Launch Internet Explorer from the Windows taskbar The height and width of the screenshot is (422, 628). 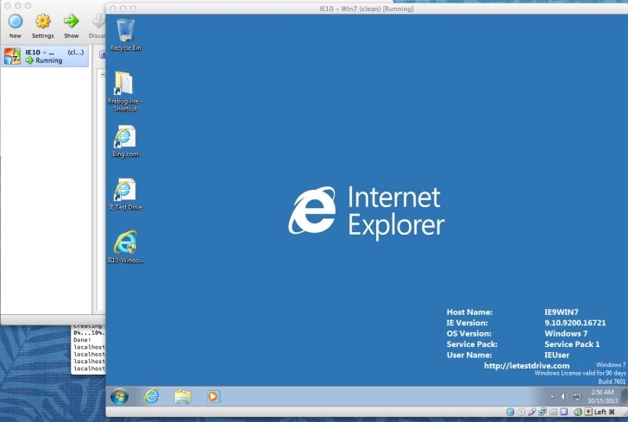[x=151, y=396]
